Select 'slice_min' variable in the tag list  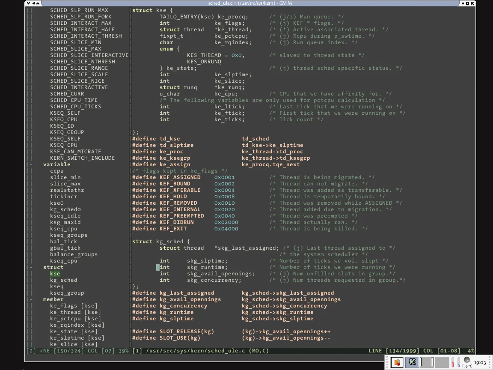pyautogui.click(x=65, y=177)
